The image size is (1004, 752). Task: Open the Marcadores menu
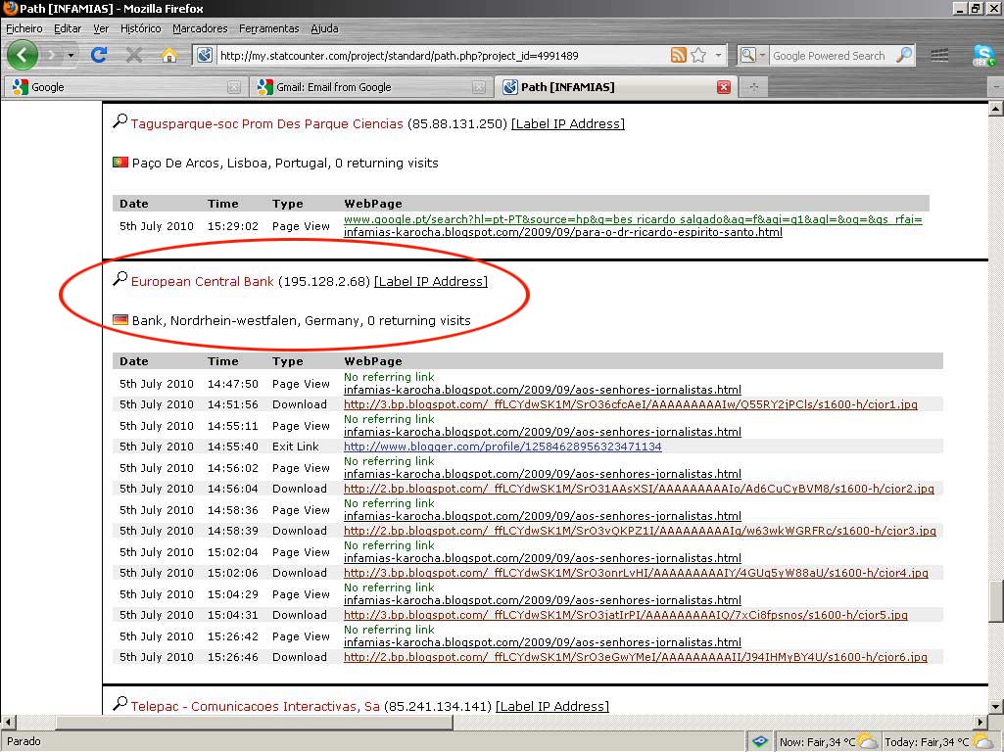pyautogui.click(x=200, y=28)
